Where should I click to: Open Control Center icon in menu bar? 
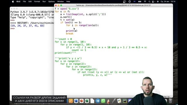(x=153, y=1)
